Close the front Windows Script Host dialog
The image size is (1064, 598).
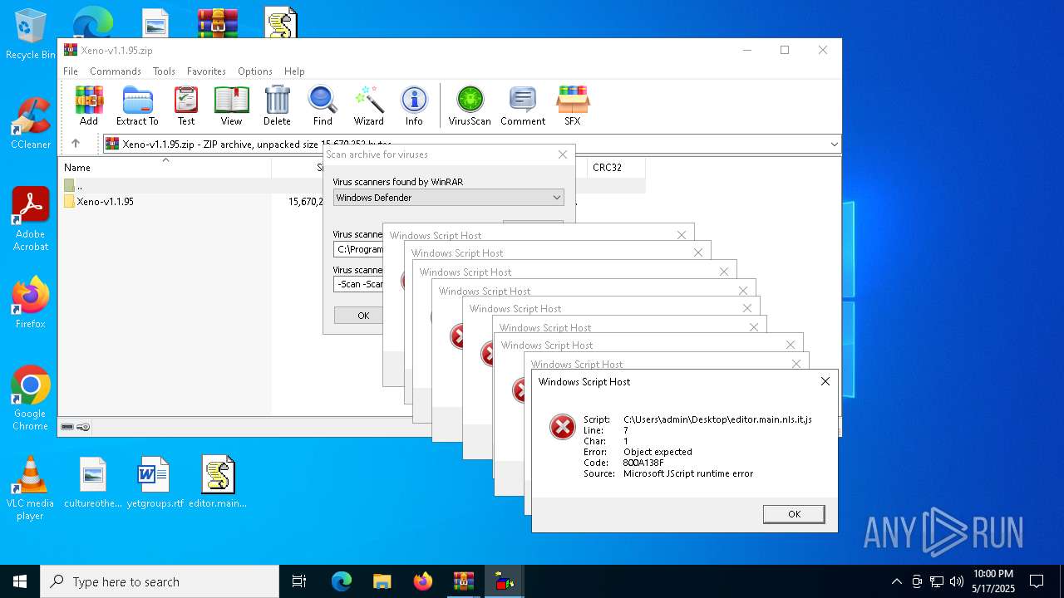coord(825,381)
